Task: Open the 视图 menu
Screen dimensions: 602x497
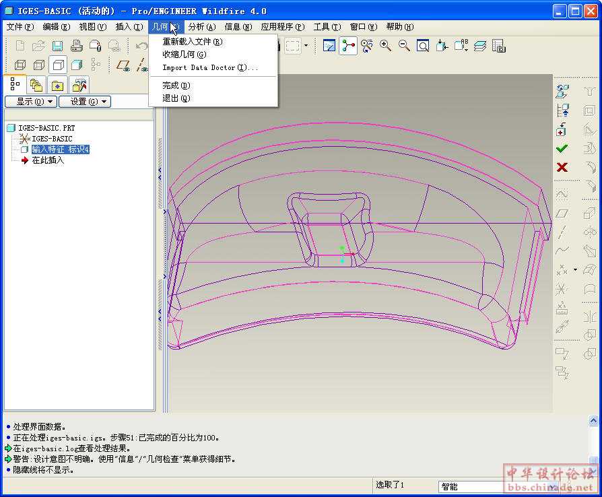Action: click(92, 27)
